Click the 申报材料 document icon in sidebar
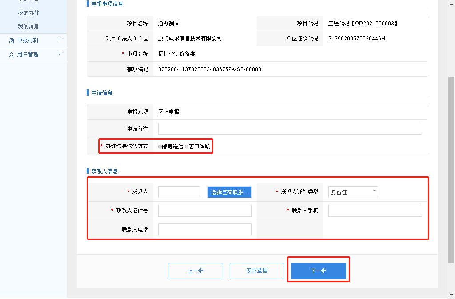This screenshot has height=299, width=455. tap(12, 40)
